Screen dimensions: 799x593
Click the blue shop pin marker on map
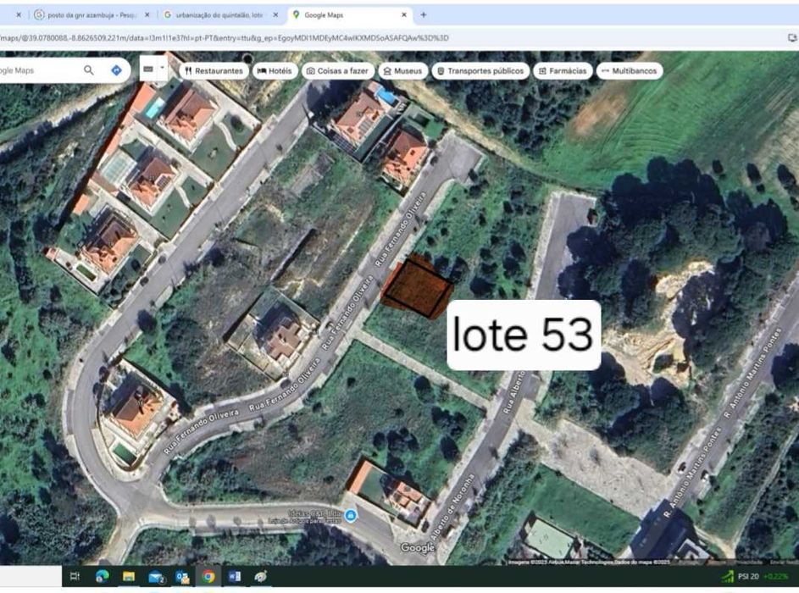(x=351, y=516)
